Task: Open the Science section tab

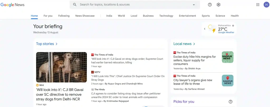Action: 220,16
